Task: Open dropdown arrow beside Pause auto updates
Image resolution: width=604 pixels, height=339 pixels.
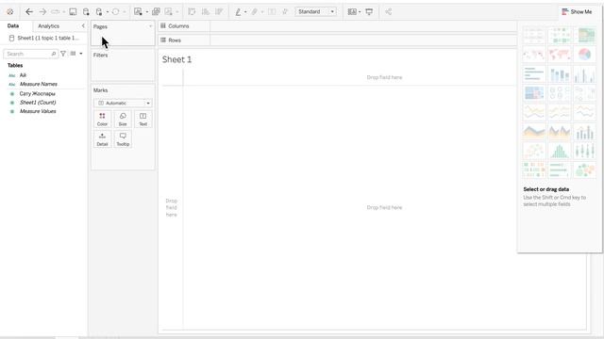Action: tap(107, 12)
